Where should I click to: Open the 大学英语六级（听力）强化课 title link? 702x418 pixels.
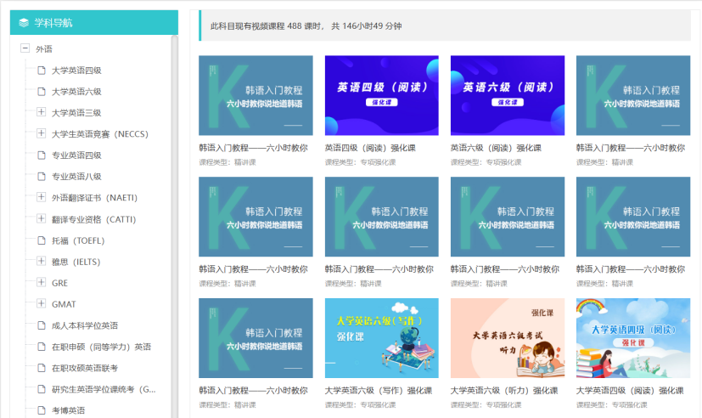[501, 391]
